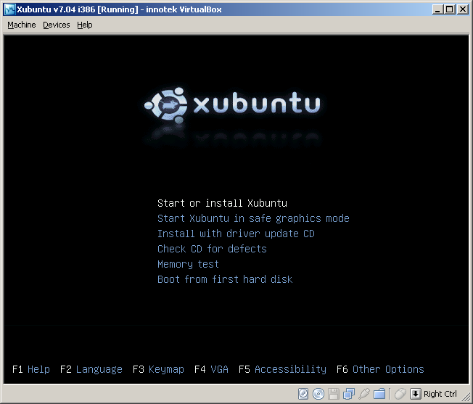Click the F6 Other Options entry
473x404 pixels.
click(x=380, y=369)
